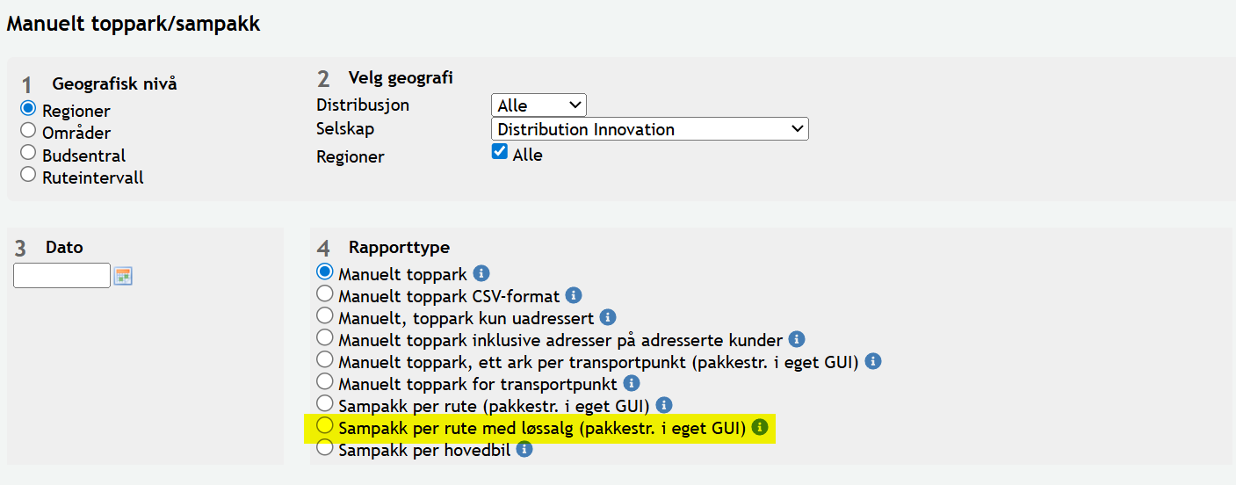Viewport: 1236px width, 485px height.
Task: Click the Dato input field
Action: pos(61,276)
